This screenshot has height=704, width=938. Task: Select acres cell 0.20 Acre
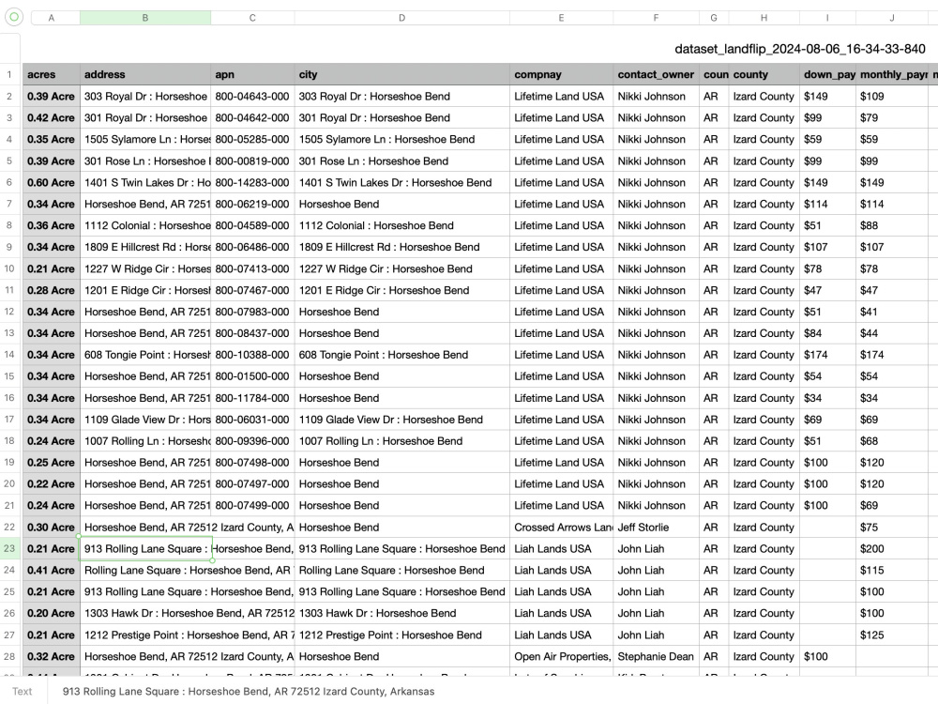(52, 614)
